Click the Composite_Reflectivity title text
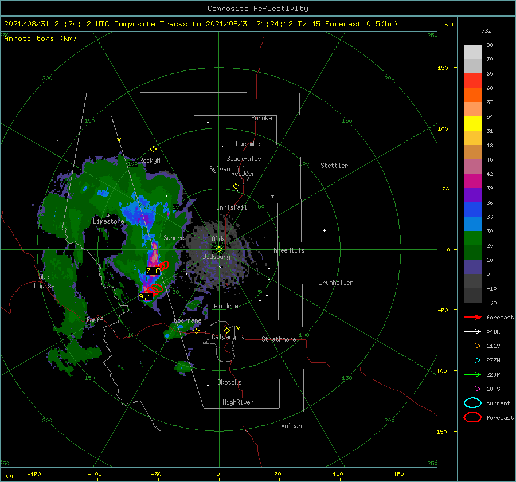The height and width of the screenshot is (482, 516). coord(258,9)
